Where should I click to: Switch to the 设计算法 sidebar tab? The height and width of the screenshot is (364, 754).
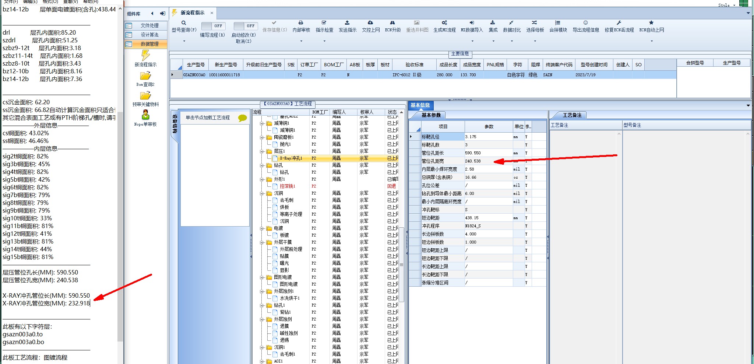click(146, 35)
